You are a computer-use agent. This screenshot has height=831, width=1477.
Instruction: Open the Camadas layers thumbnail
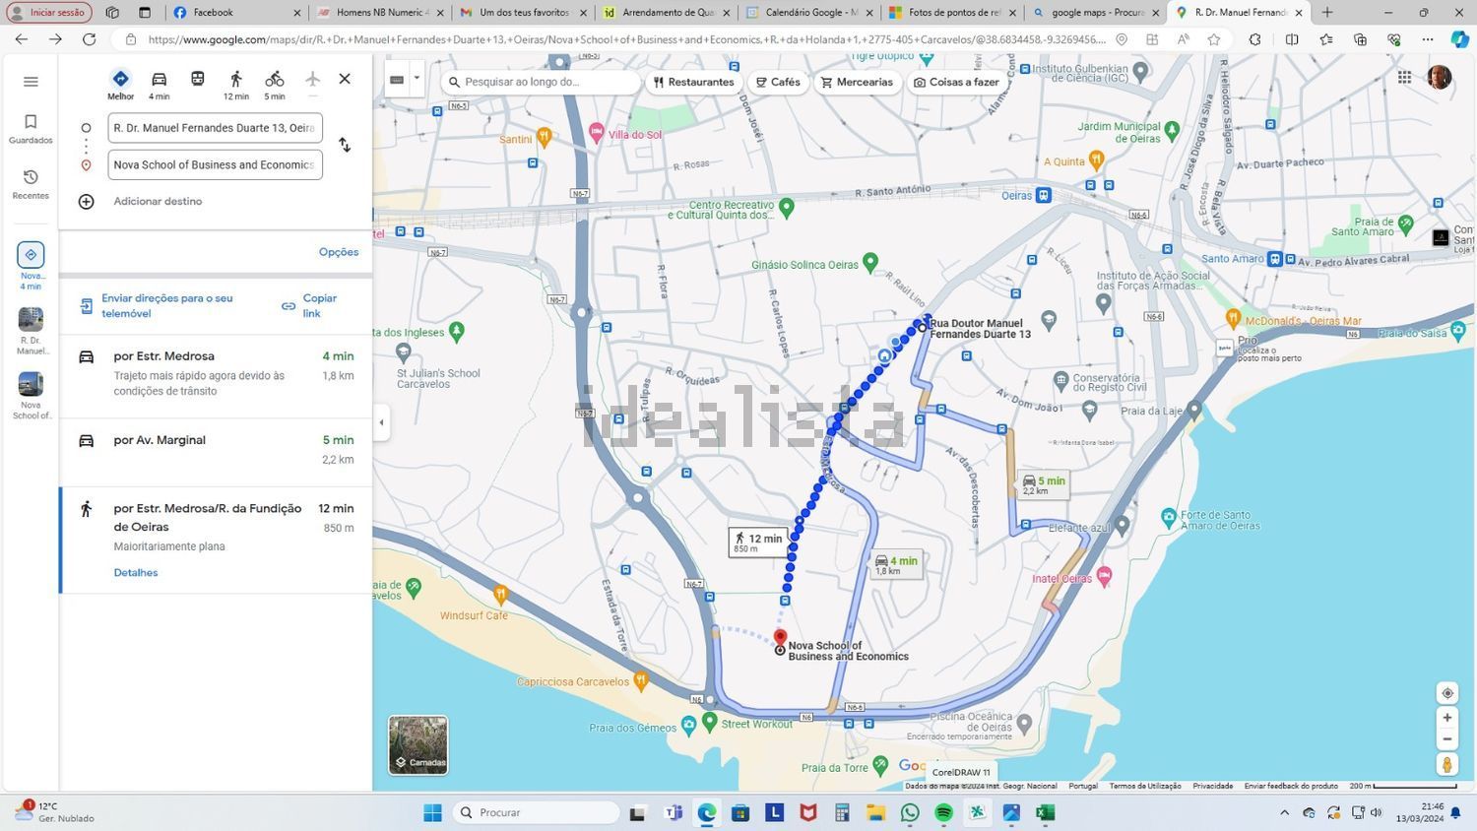(x=418, y=744)
